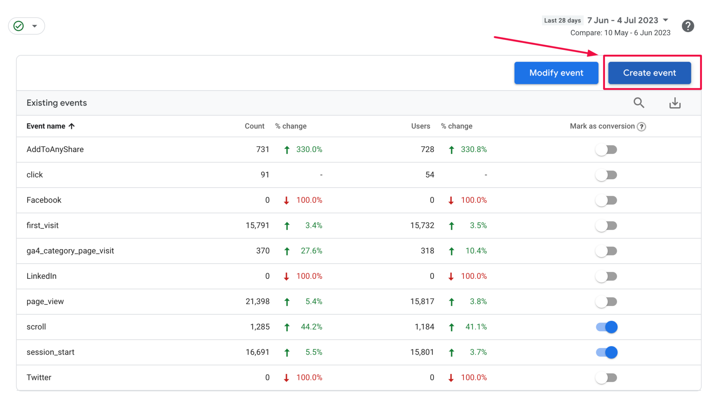The width and height of the screenshot is (722, 416).
Task: Sort events by the Users column
Action: point(420,126)
